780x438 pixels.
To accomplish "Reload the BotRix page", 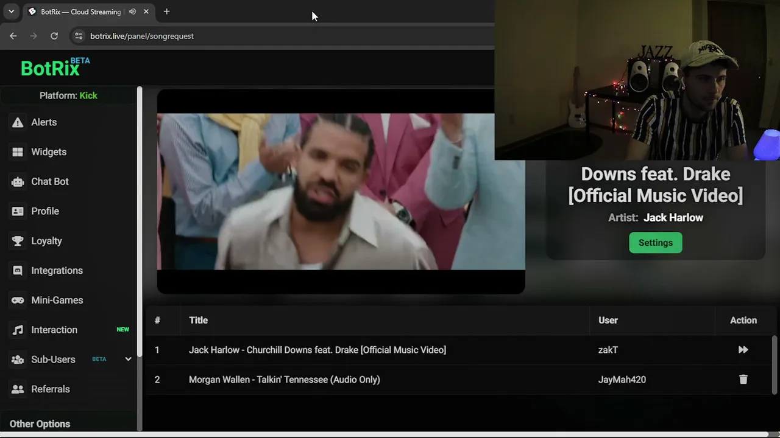I will [x=54, y=36].
